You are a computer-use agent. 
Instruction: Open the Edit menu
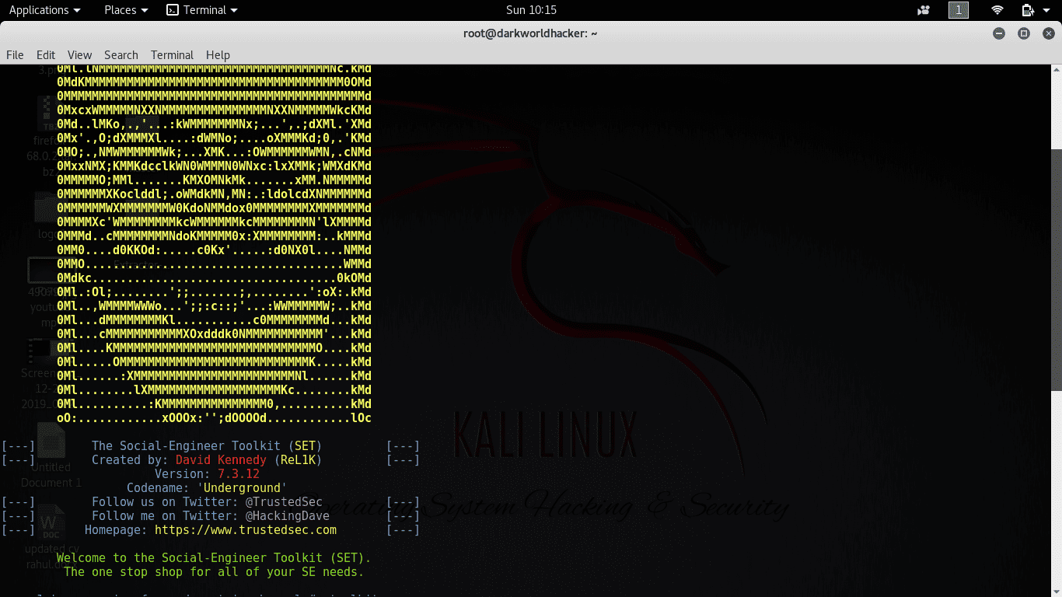[x=46, y=54]
